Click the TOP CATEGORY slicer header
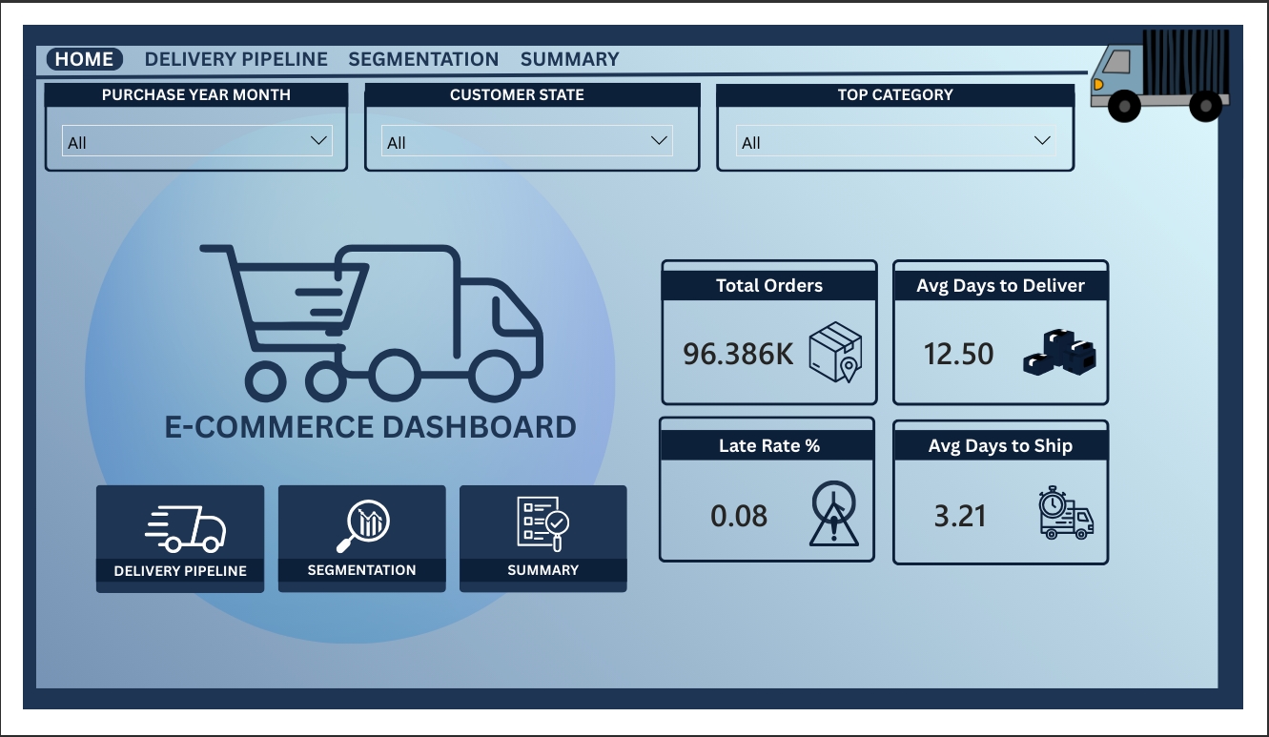 [x=895, y=94]
